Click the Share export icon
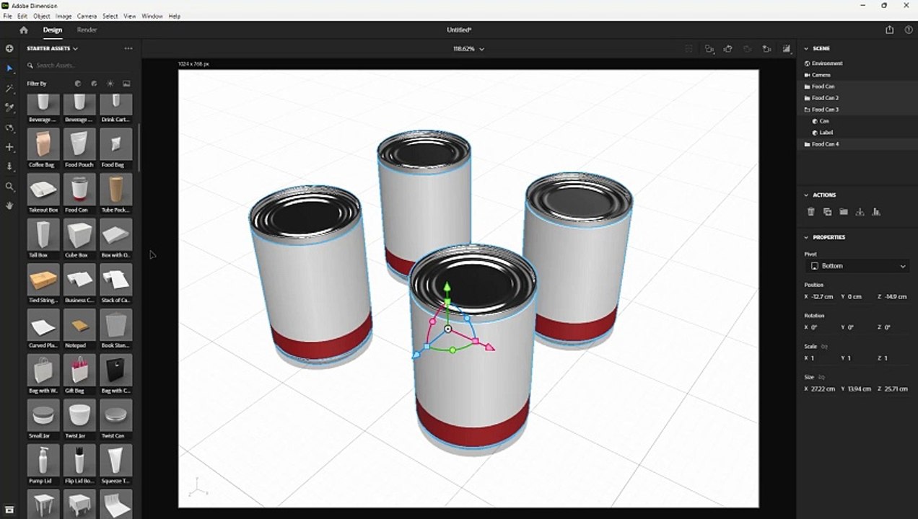Viewport: 918px width, 519px height. 889,30
